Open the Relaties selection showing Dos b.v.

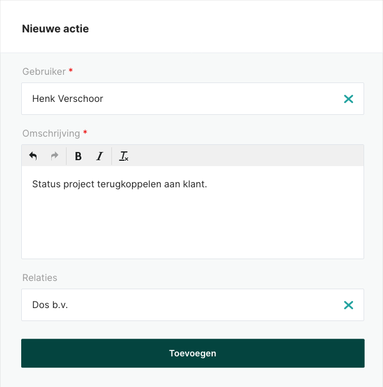click(x=177, y=305)
